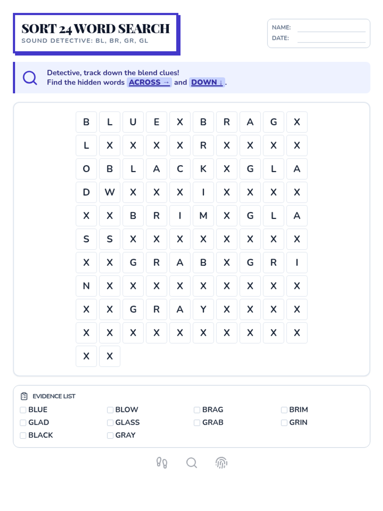The image size is (383, 511).
Task: Click the letter Y tile in GRAY
Action: [x=203, y=309]
